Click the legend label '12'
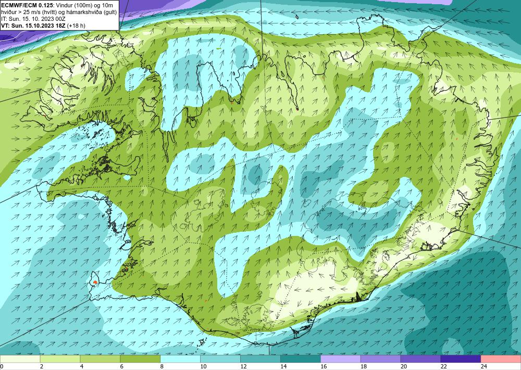521x370 pixels. (x=243, y=366)
